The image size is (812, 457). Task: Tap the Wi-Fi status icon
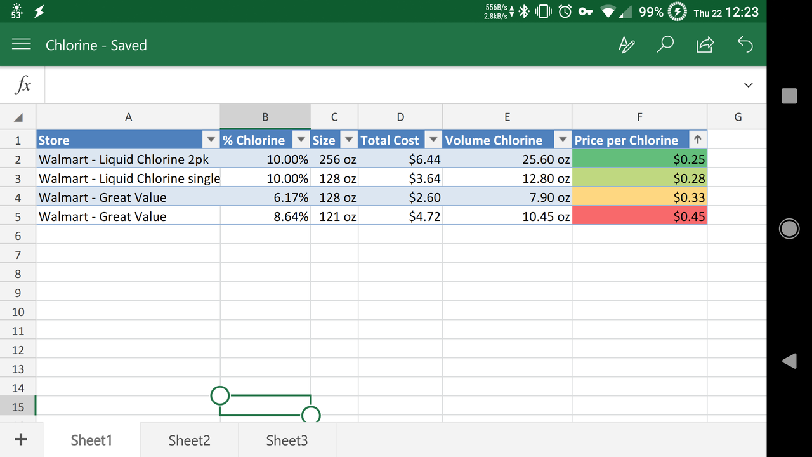point(608,11)
